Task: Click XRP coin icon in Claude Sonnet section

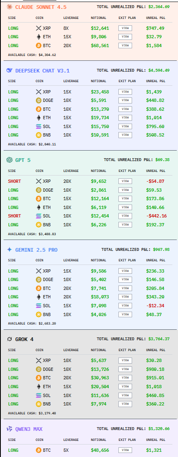Action: pos(38,28)
